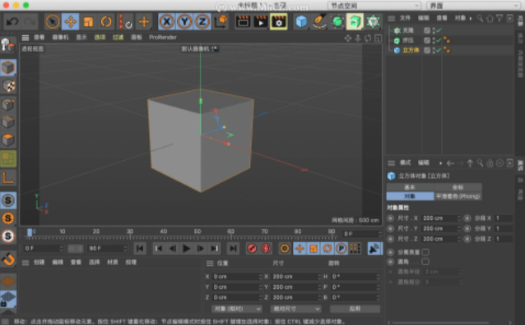
Task: Open the spline pen tool
Action: point(319,22)
